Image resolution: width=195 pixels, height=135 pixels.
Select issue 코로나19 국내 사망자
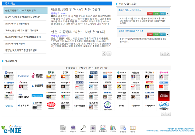pyautogui.click(x=25, y=44)
